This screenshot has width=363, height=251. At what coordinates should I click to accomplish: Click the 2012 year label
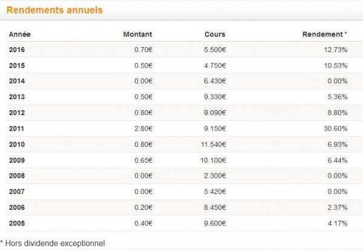coord(17,112)
